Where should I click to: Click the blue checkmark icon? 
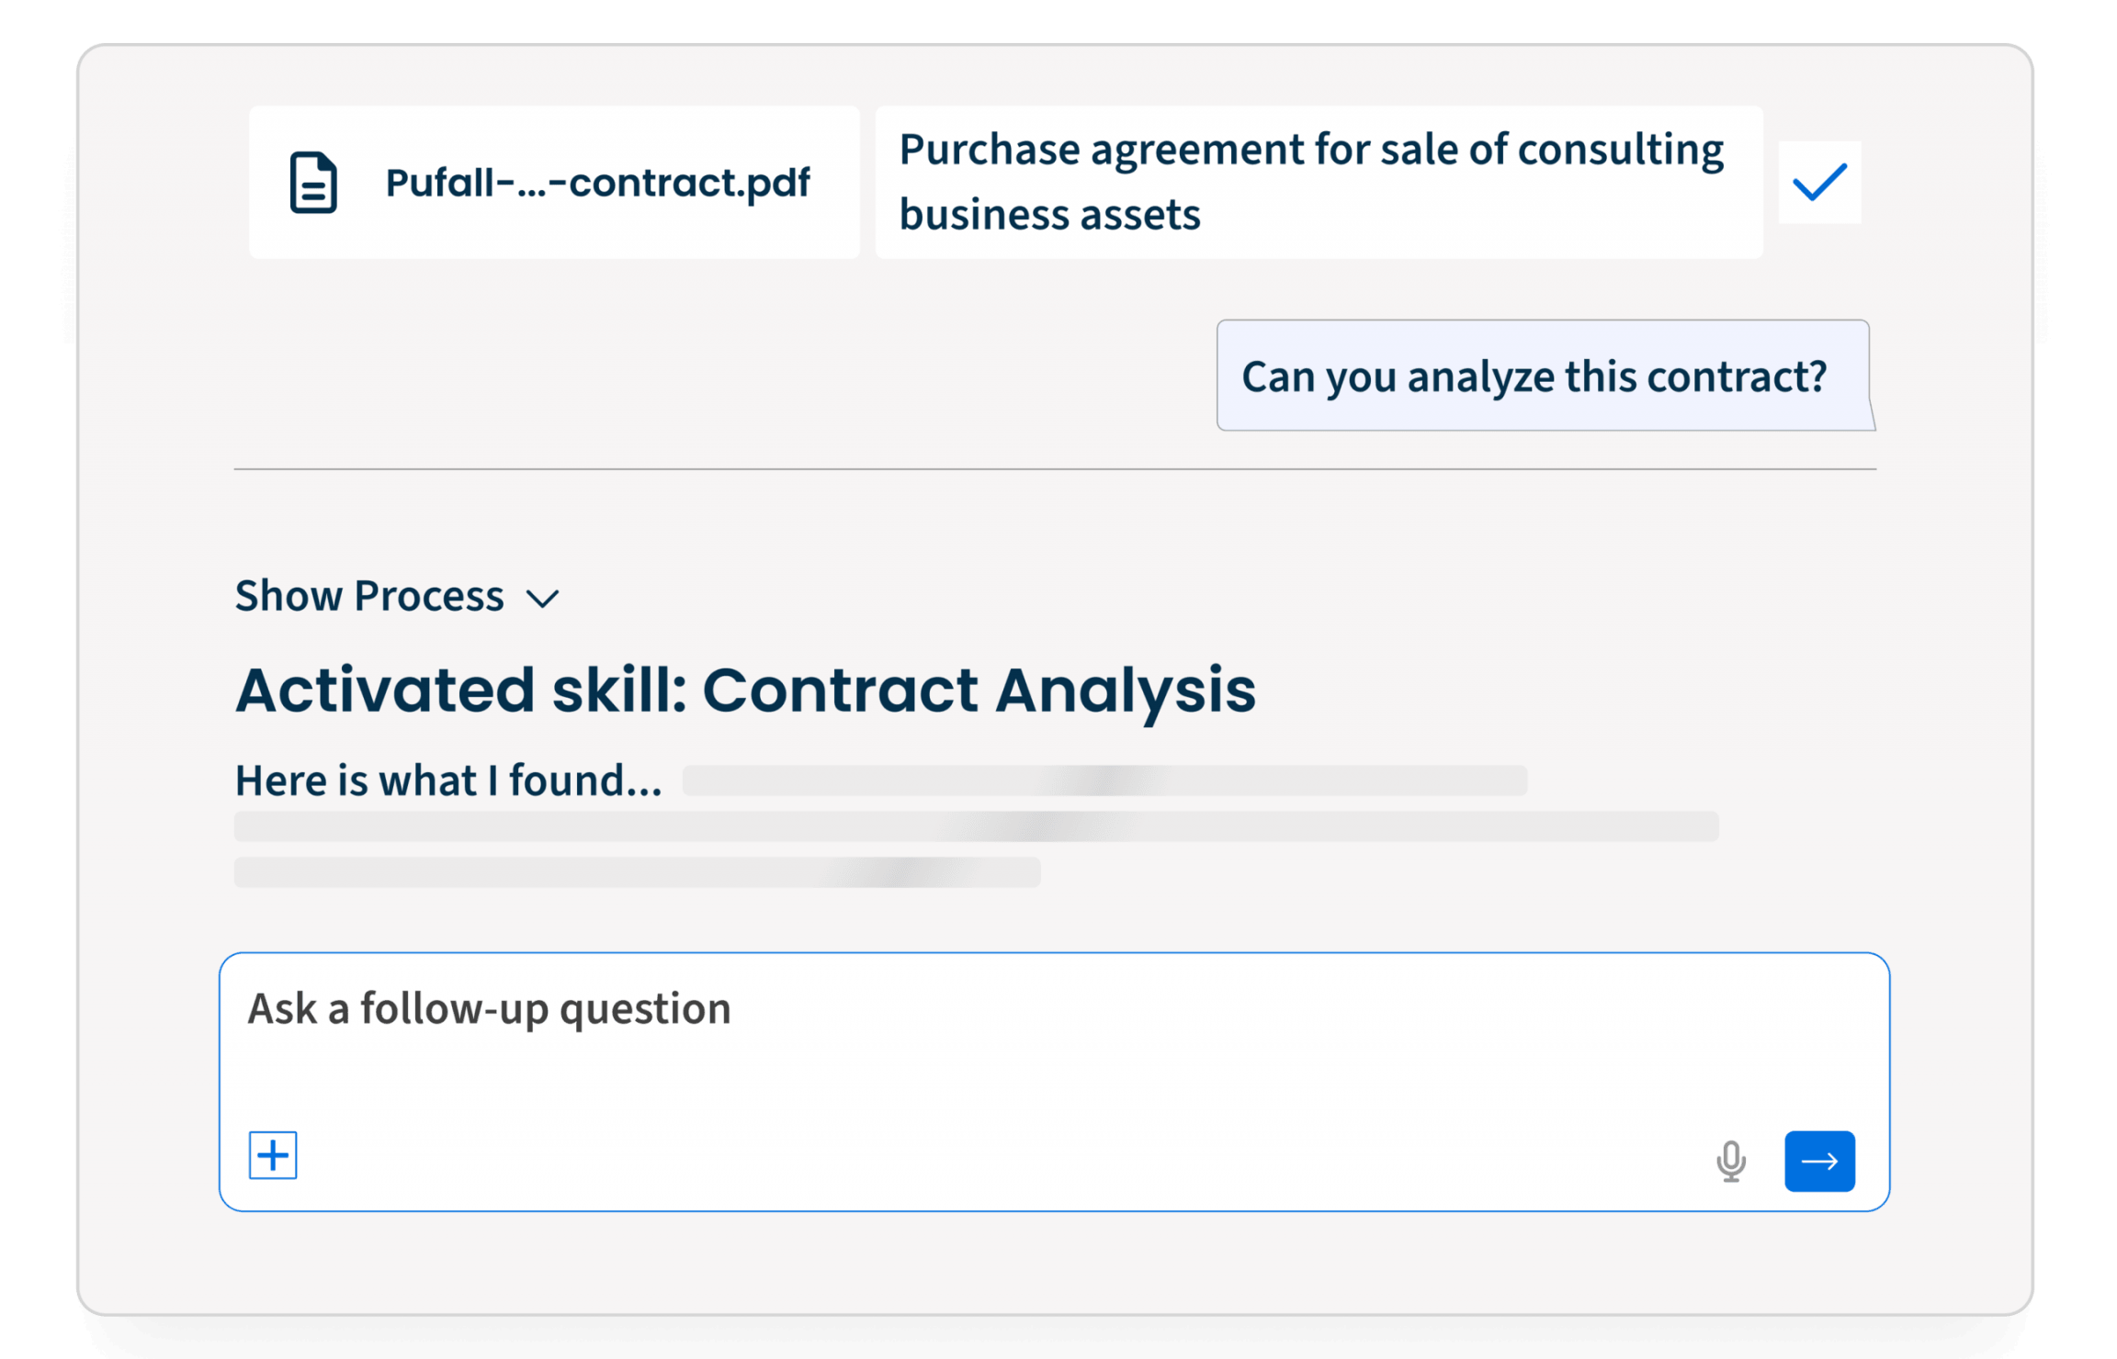[1819, 182]
